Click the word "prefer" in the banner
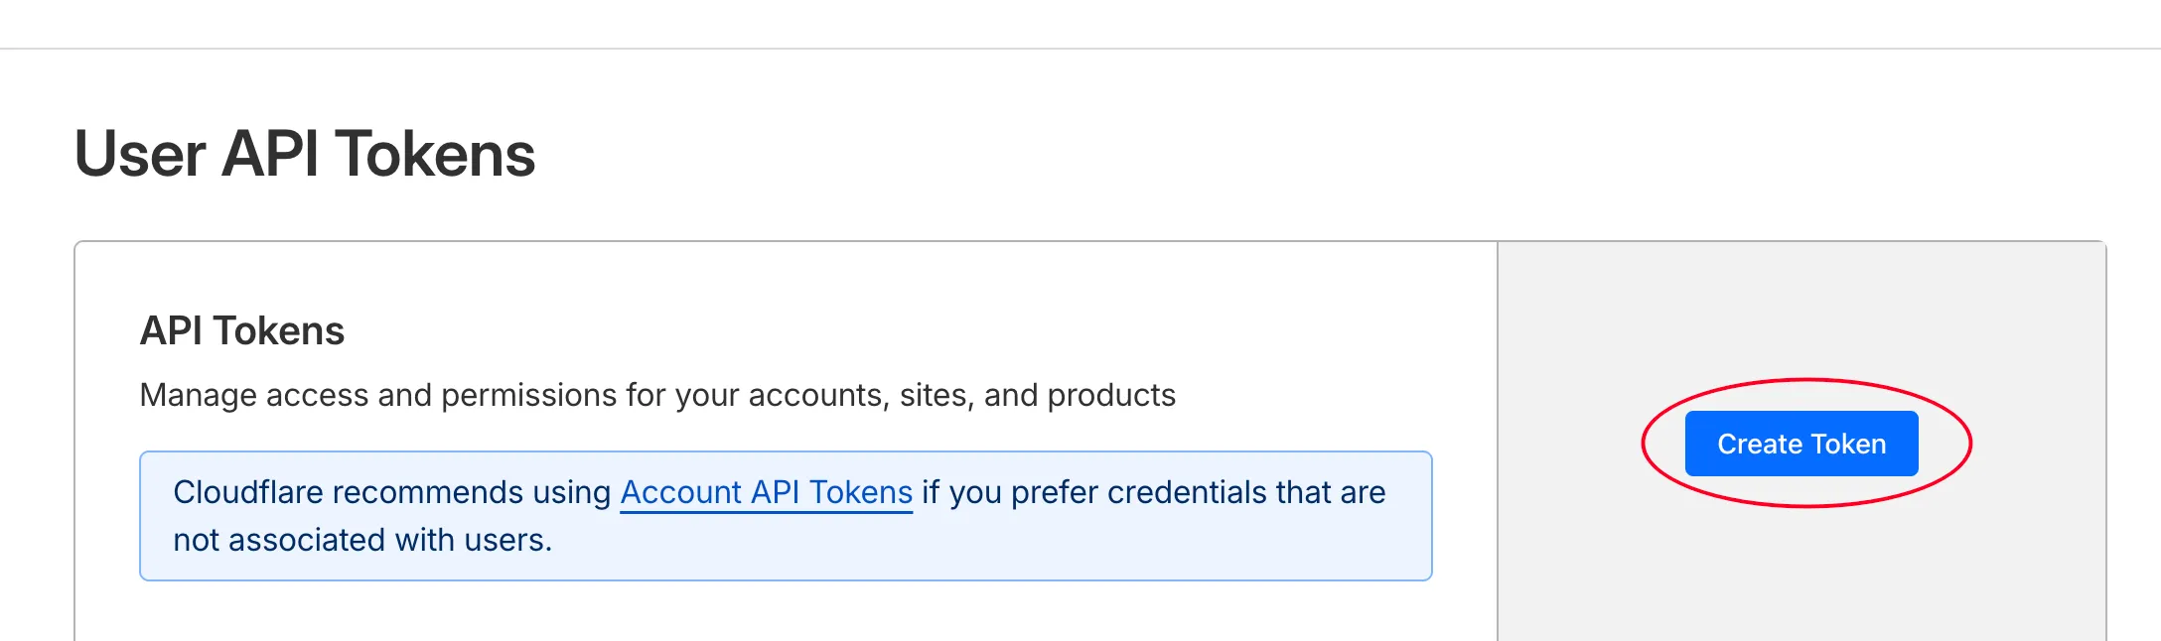This screenshot has height=641, width=2161. click(1055, 492)
